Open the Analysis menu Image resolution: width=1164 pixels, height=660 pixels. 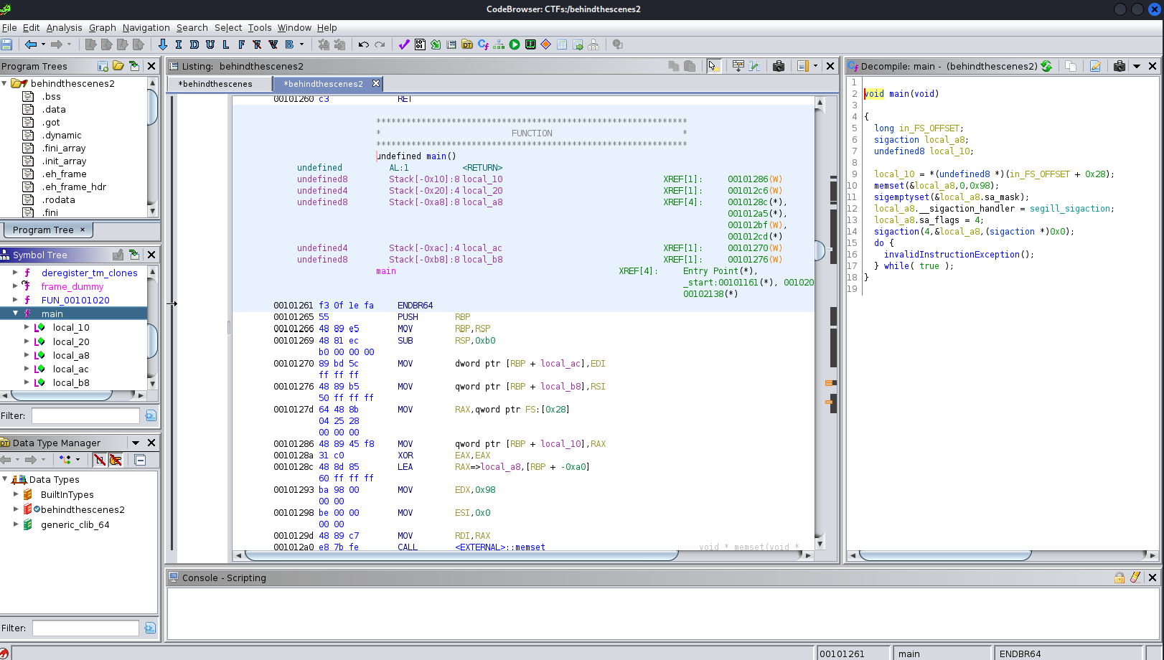pos(64,27)
